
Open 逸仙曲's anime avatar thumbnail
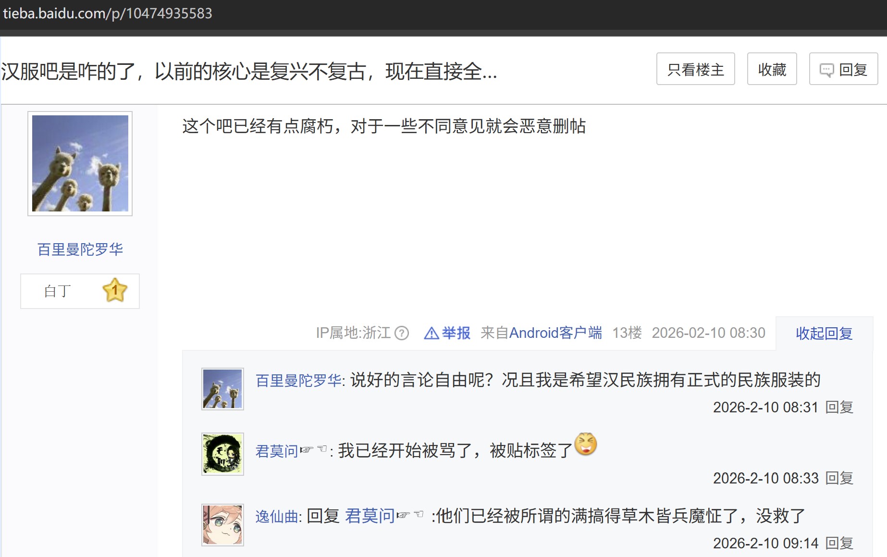[x=222, y=525]
